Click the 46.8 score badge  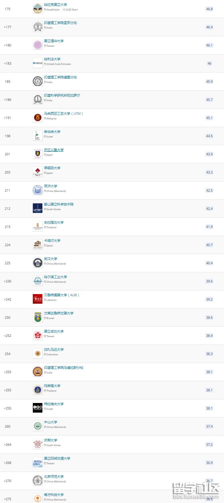[209, 9]
